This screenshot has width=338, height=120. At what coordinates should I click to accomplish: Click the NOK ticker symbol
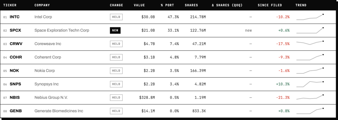[14, 71]
